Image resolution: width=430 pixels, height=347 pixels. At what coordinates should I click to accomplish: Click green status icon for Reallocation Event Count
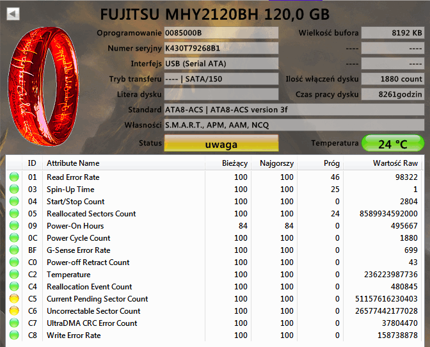click(x=14, y=286)
